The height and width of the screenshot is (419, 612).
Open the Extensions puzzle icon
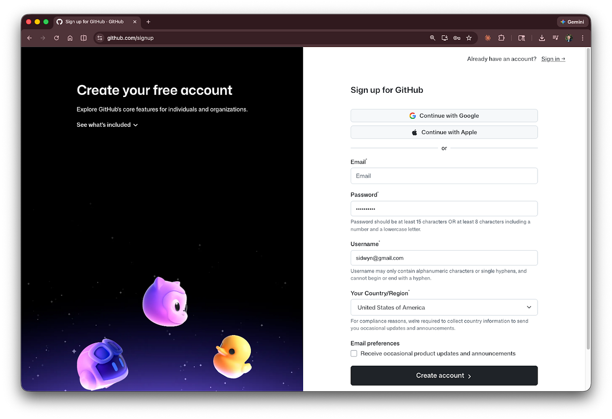point(501,38)
